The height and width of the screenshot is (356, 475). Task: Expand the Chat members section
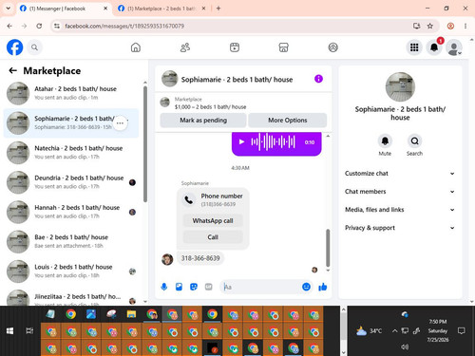tap(400, 192)
